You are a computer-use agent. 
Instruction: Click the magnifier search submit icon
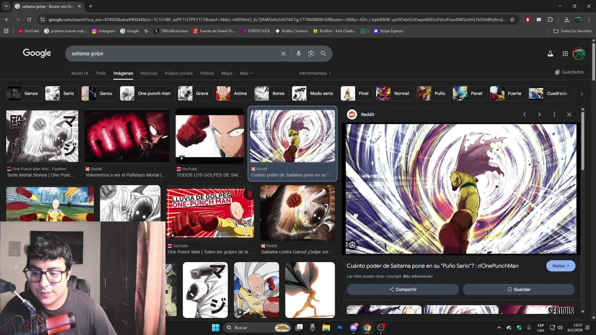click(323, 54)
